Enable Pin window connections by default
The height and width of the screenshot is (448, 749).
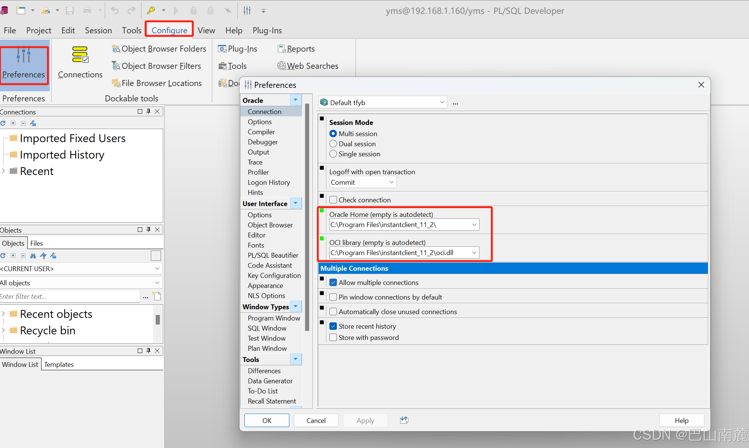click(333, 297)
